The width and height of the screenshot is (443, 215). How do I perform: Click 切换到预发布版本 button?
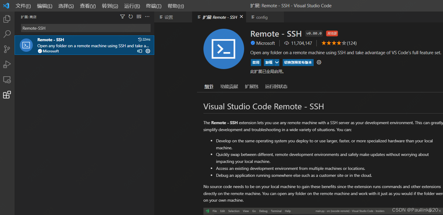298,62
